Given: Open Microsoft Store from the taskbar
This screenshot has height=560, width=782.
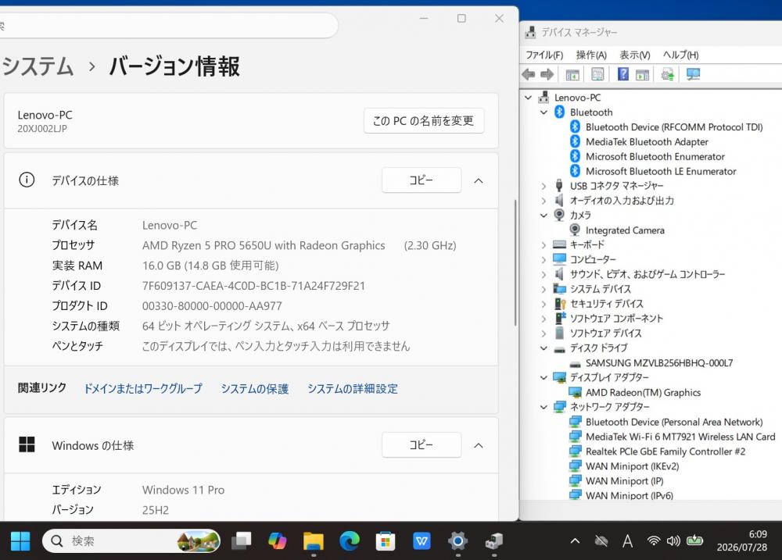Looking at the screenshot, I should pyautogui.click(x=386, y=541).
